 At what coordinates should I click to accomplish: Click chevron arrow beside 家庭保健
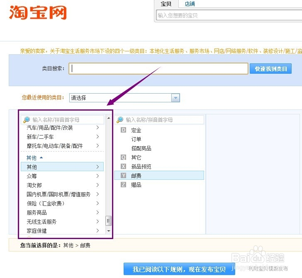(97, 230)
